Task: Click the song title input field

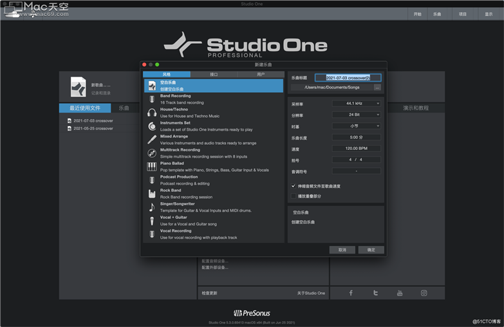Action: tap(348, 78)
